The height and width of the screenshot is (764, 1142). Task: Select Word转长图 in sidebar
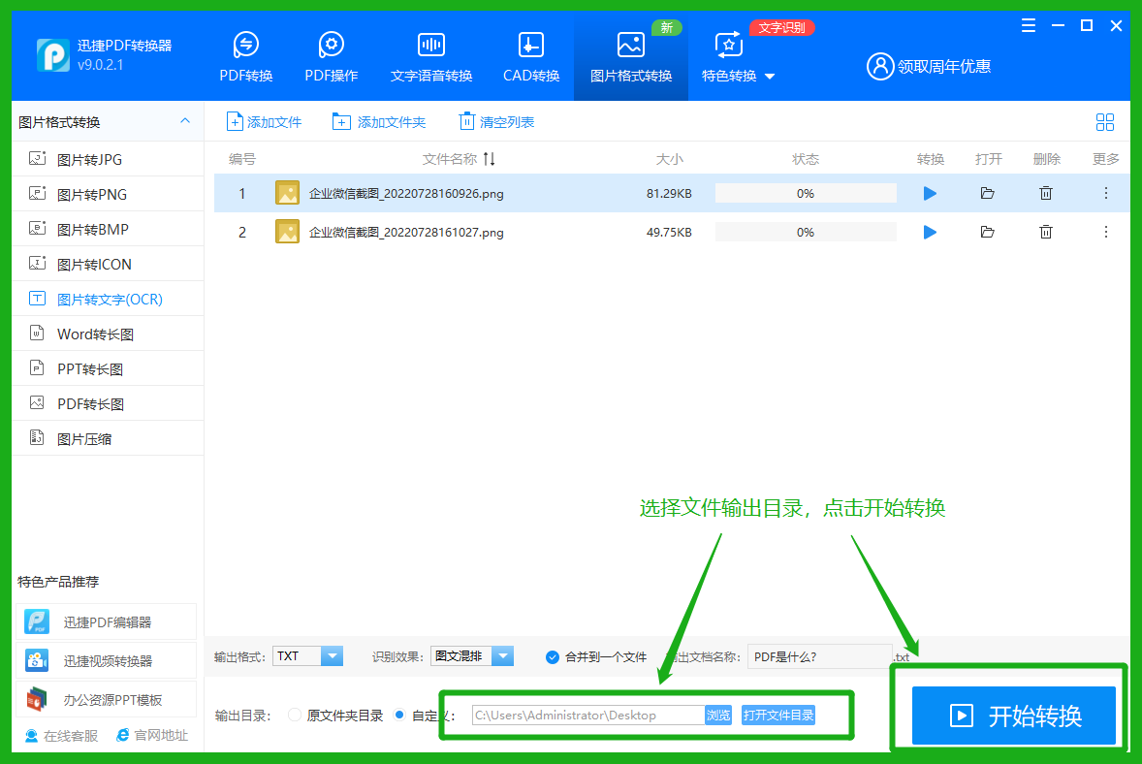[108, 334]
